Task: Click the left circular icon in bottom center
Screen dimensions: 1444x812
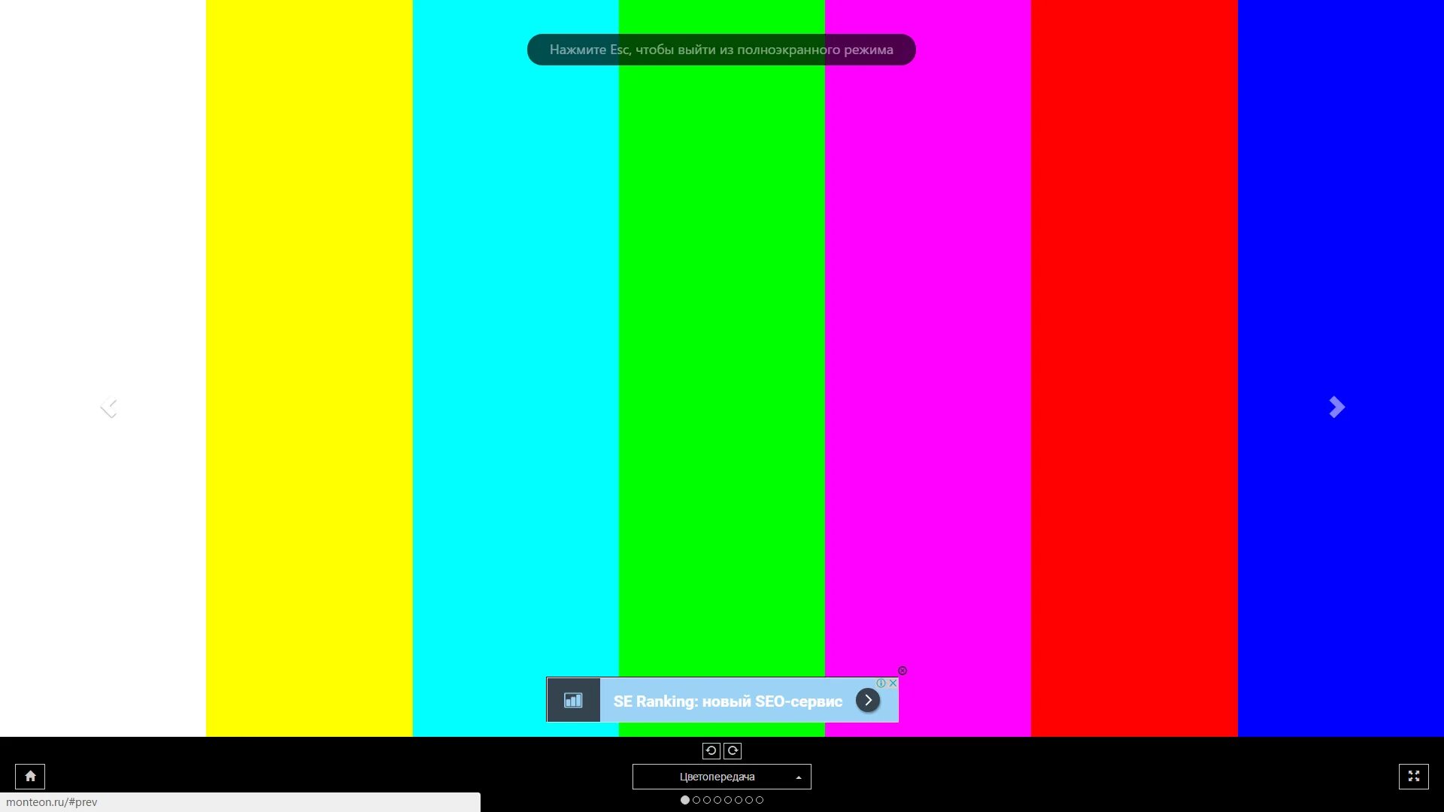Action: pyautogui.click(x=710, y=750)
